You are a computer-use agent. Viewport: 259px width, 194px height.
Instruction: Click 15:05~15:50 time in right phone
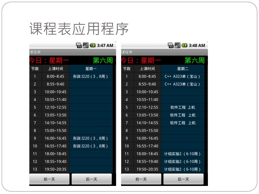(147, 131)
